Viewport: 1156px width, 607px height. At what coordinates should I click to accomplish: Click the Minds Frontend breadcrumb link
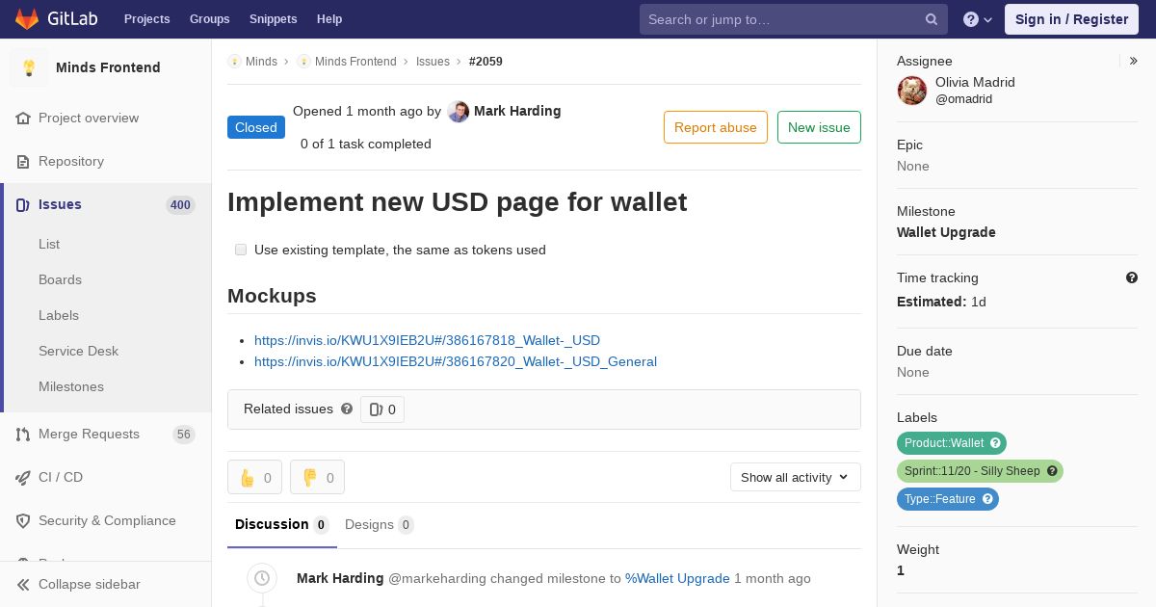[x=355, y=62]
